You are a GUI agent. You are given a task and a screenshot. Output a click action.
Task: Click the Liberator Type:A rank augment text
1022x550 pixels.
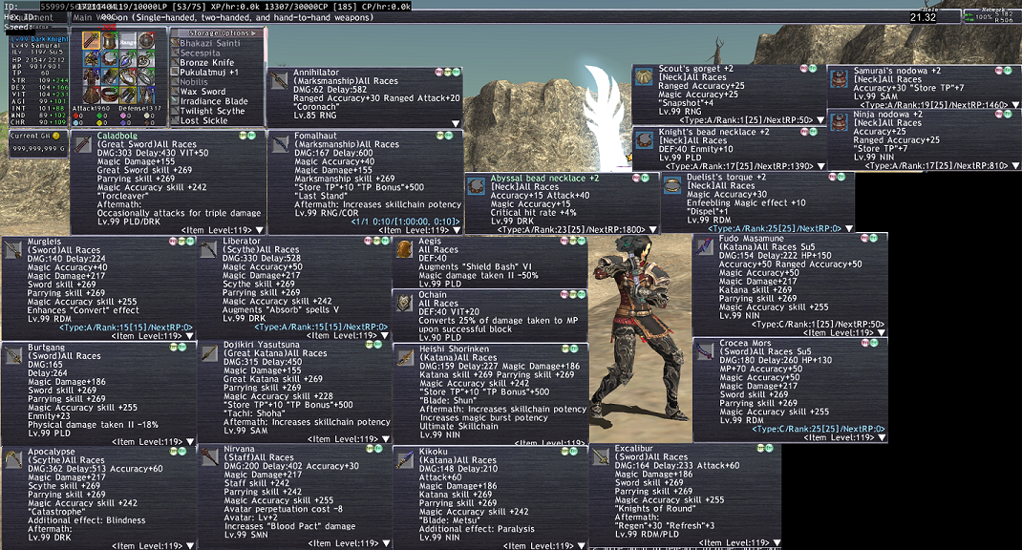pos(321,328)
